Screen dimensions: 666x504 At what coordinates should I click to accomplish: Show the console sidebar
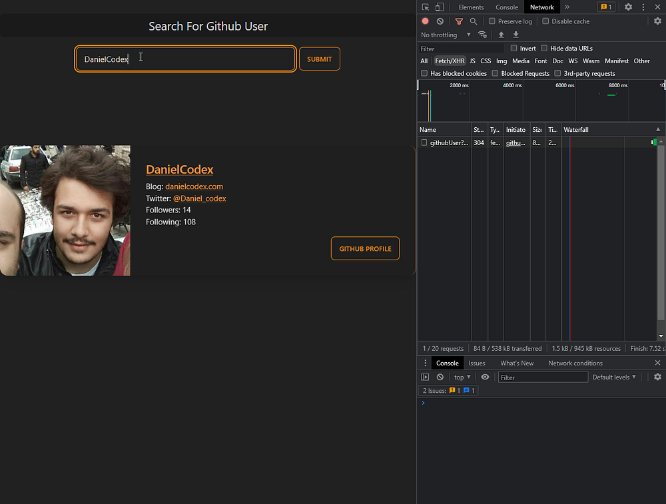(x=426, y=377)
